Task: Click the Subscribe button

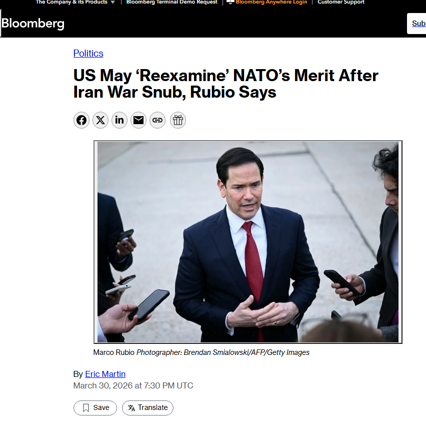Action: coord(416,24)
